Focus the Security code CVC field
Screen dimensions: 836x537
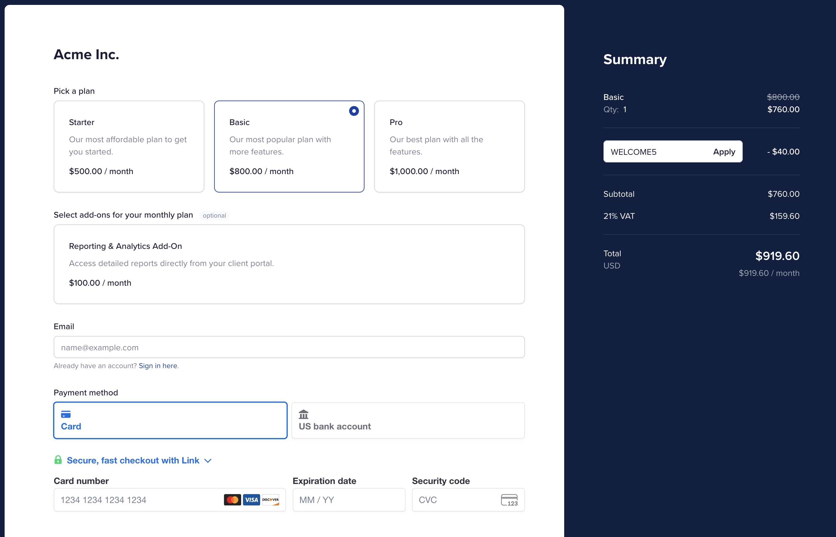point(468,500)
